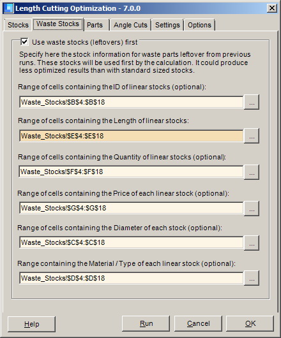Close the Length Cutting Optimization dialog
This screenshot has width=281, height=338.
[272, 8]
